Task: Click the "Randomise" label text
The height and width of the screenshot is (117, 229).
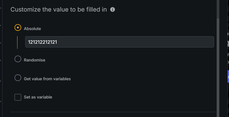Action: (34, 60)
